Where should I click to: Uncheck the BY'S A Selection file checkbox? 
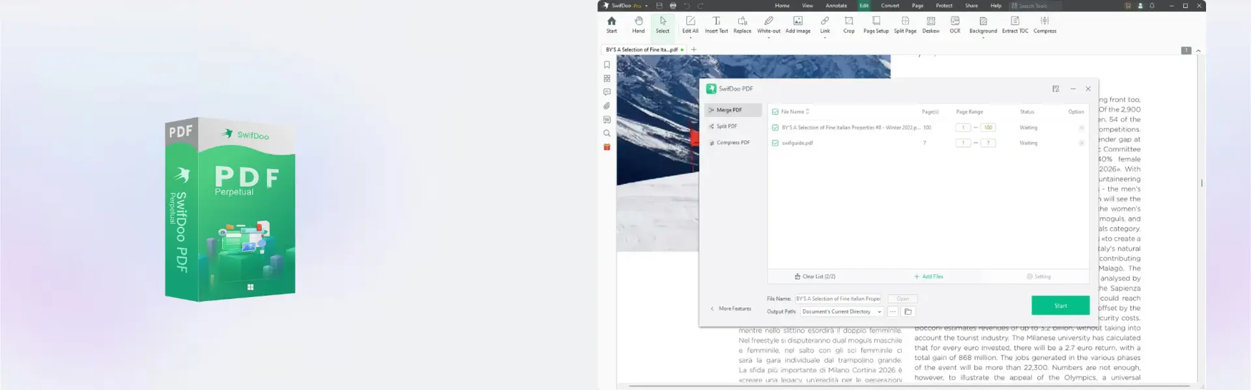point(775,128)
